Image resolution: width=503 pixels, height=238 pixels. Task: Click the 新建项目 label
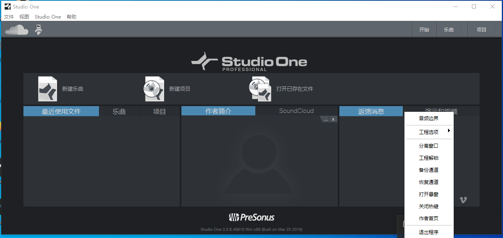pyautogui.click(x=179, y=89)
